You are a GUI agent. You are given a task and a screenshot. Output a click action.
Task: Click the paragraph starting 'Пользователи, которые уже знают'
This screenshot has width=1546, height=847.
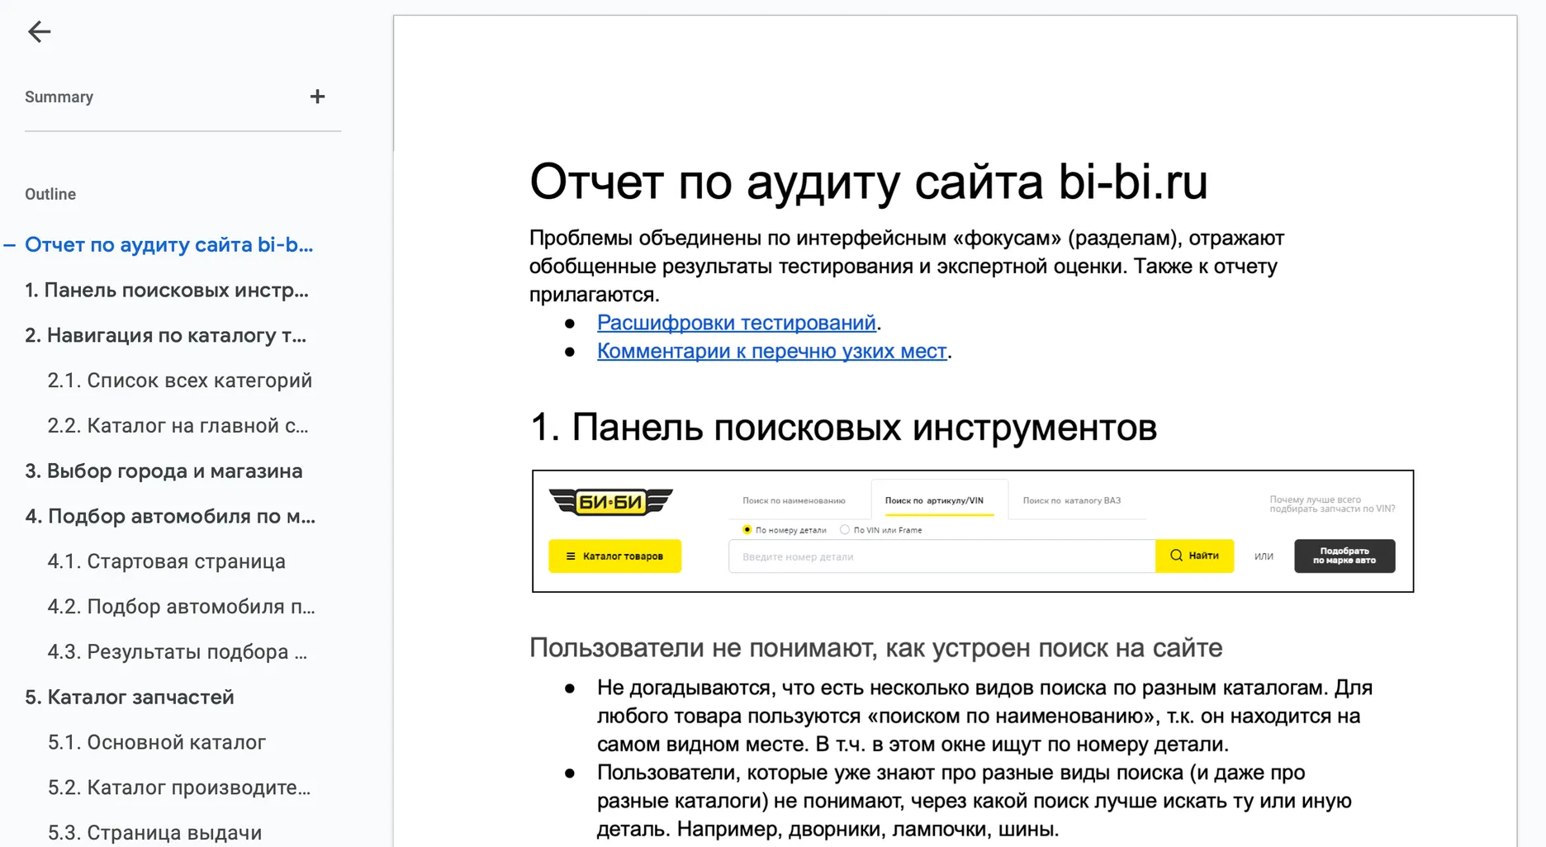[x=975, y=801]
